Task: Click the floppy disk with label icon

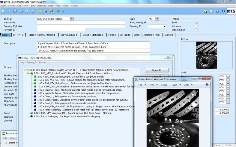Action: click(x=51, y=11)
